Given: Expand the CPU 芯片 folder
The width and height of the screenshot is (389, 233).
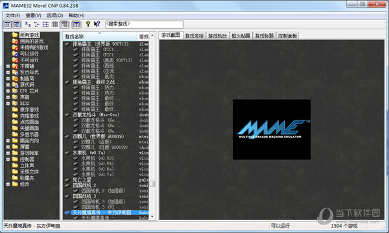Looking at the screenshot, I should tap(8, 91).
